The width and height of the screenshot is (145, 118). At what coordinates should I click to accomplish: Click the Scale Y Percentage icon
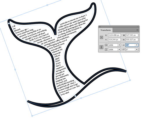[106, 50]
